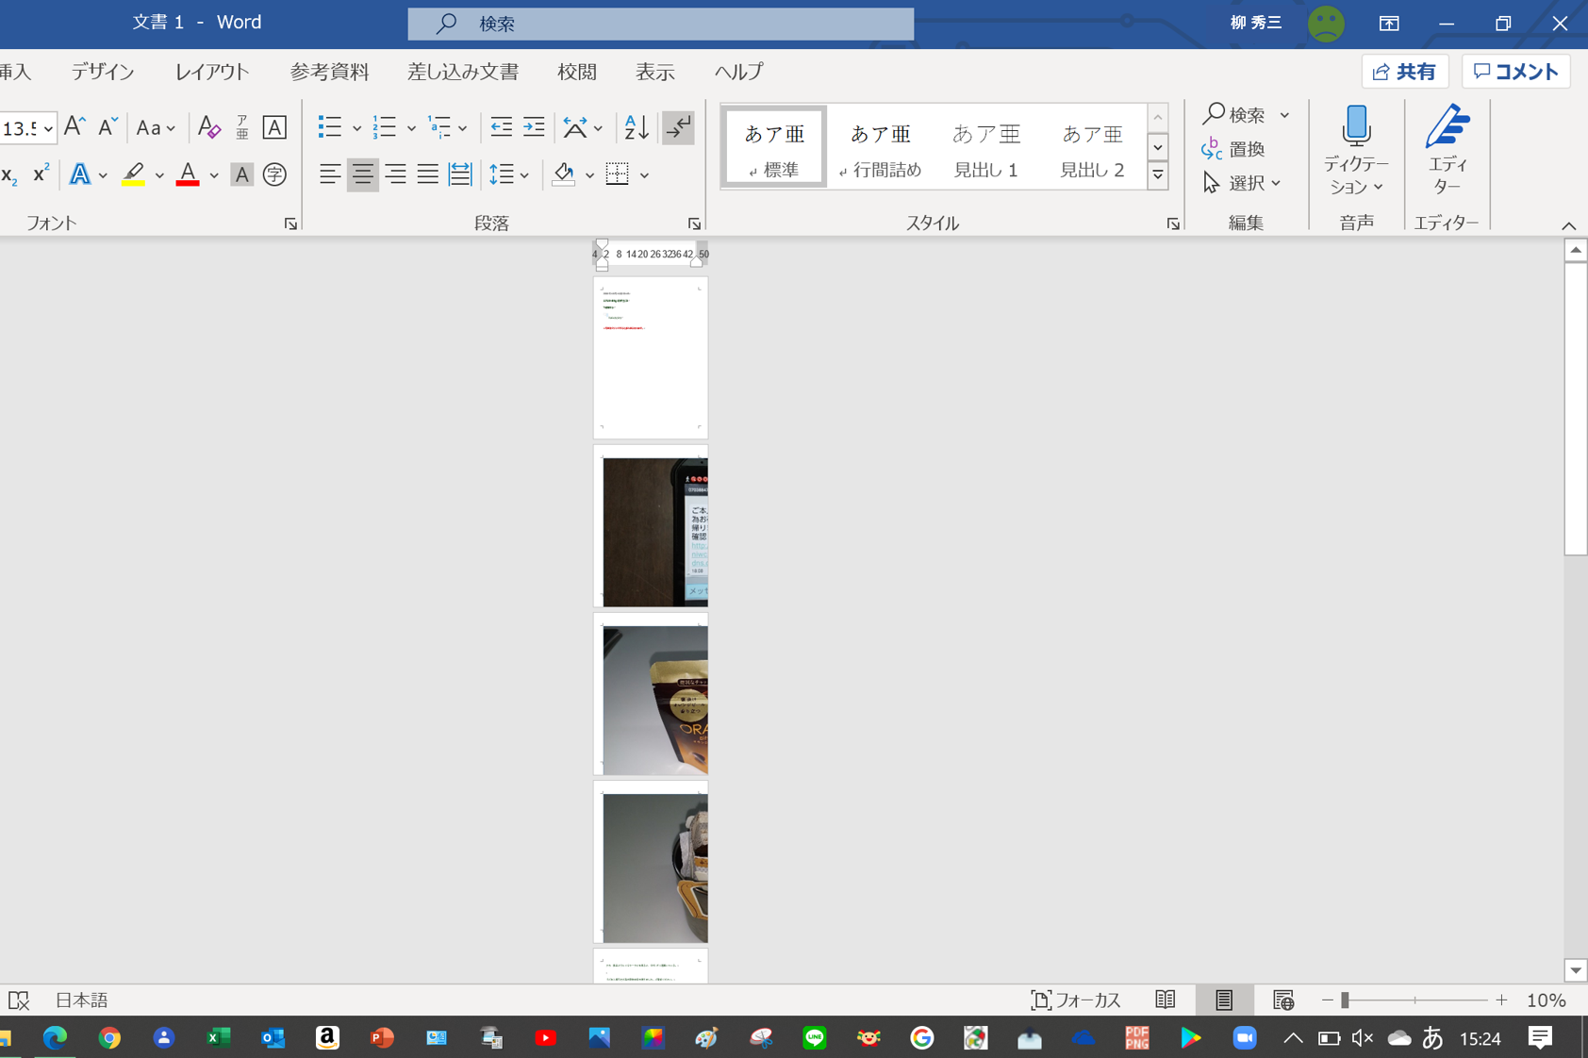Toggle superscript formatting
The image size is (1588, 1058).
tap(41, 174)
